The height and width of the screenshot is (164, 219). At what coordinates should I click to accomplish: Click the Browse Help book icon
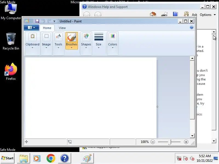[175, 14]
